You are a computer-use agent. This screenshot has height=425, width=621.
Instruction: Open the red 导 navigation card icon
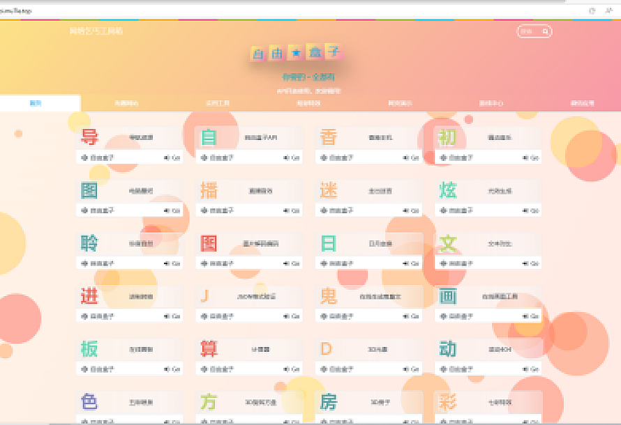tap(89, 137)
